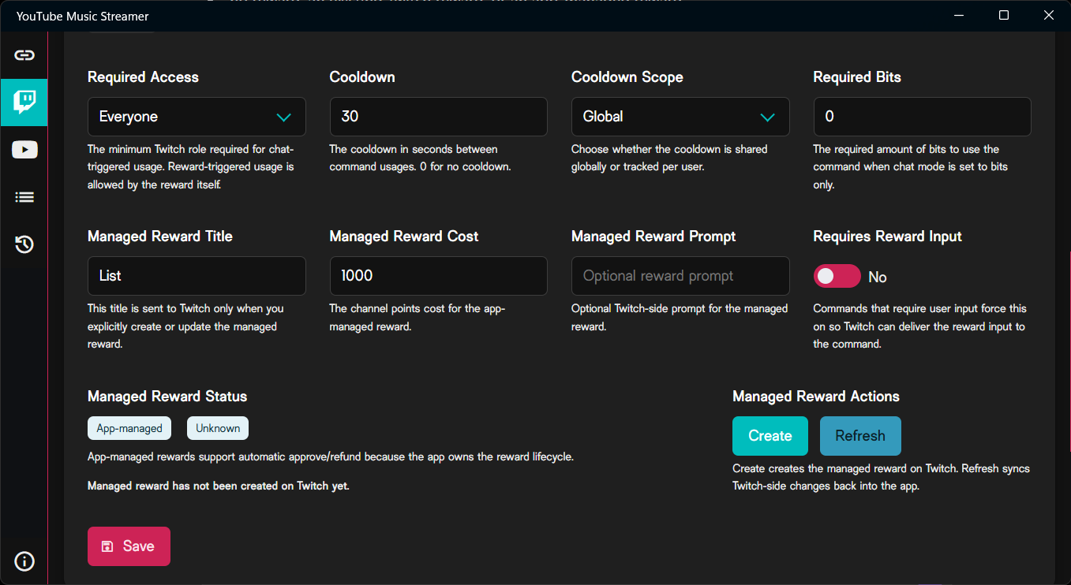Click the 'No' label beside the toggle
This screenshot has height=585, width=1071.
tap(878, 277)
